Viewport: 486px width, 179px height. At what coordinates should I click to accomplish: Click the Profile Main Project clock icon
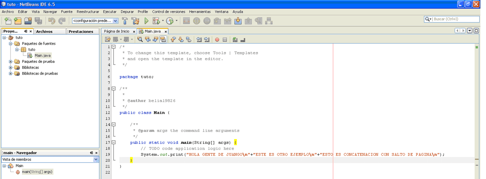(x=170, y=21)
